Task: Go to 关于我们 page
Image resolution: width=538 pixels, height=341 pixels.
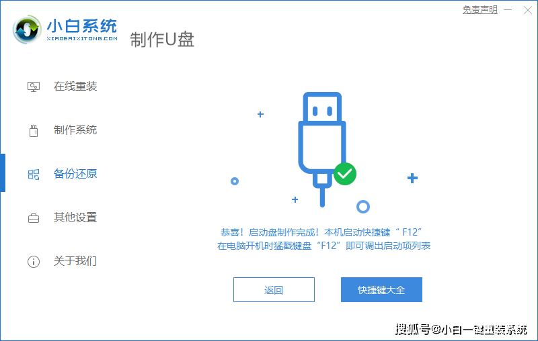Action: pyautogui.click(x=75, y=261)
